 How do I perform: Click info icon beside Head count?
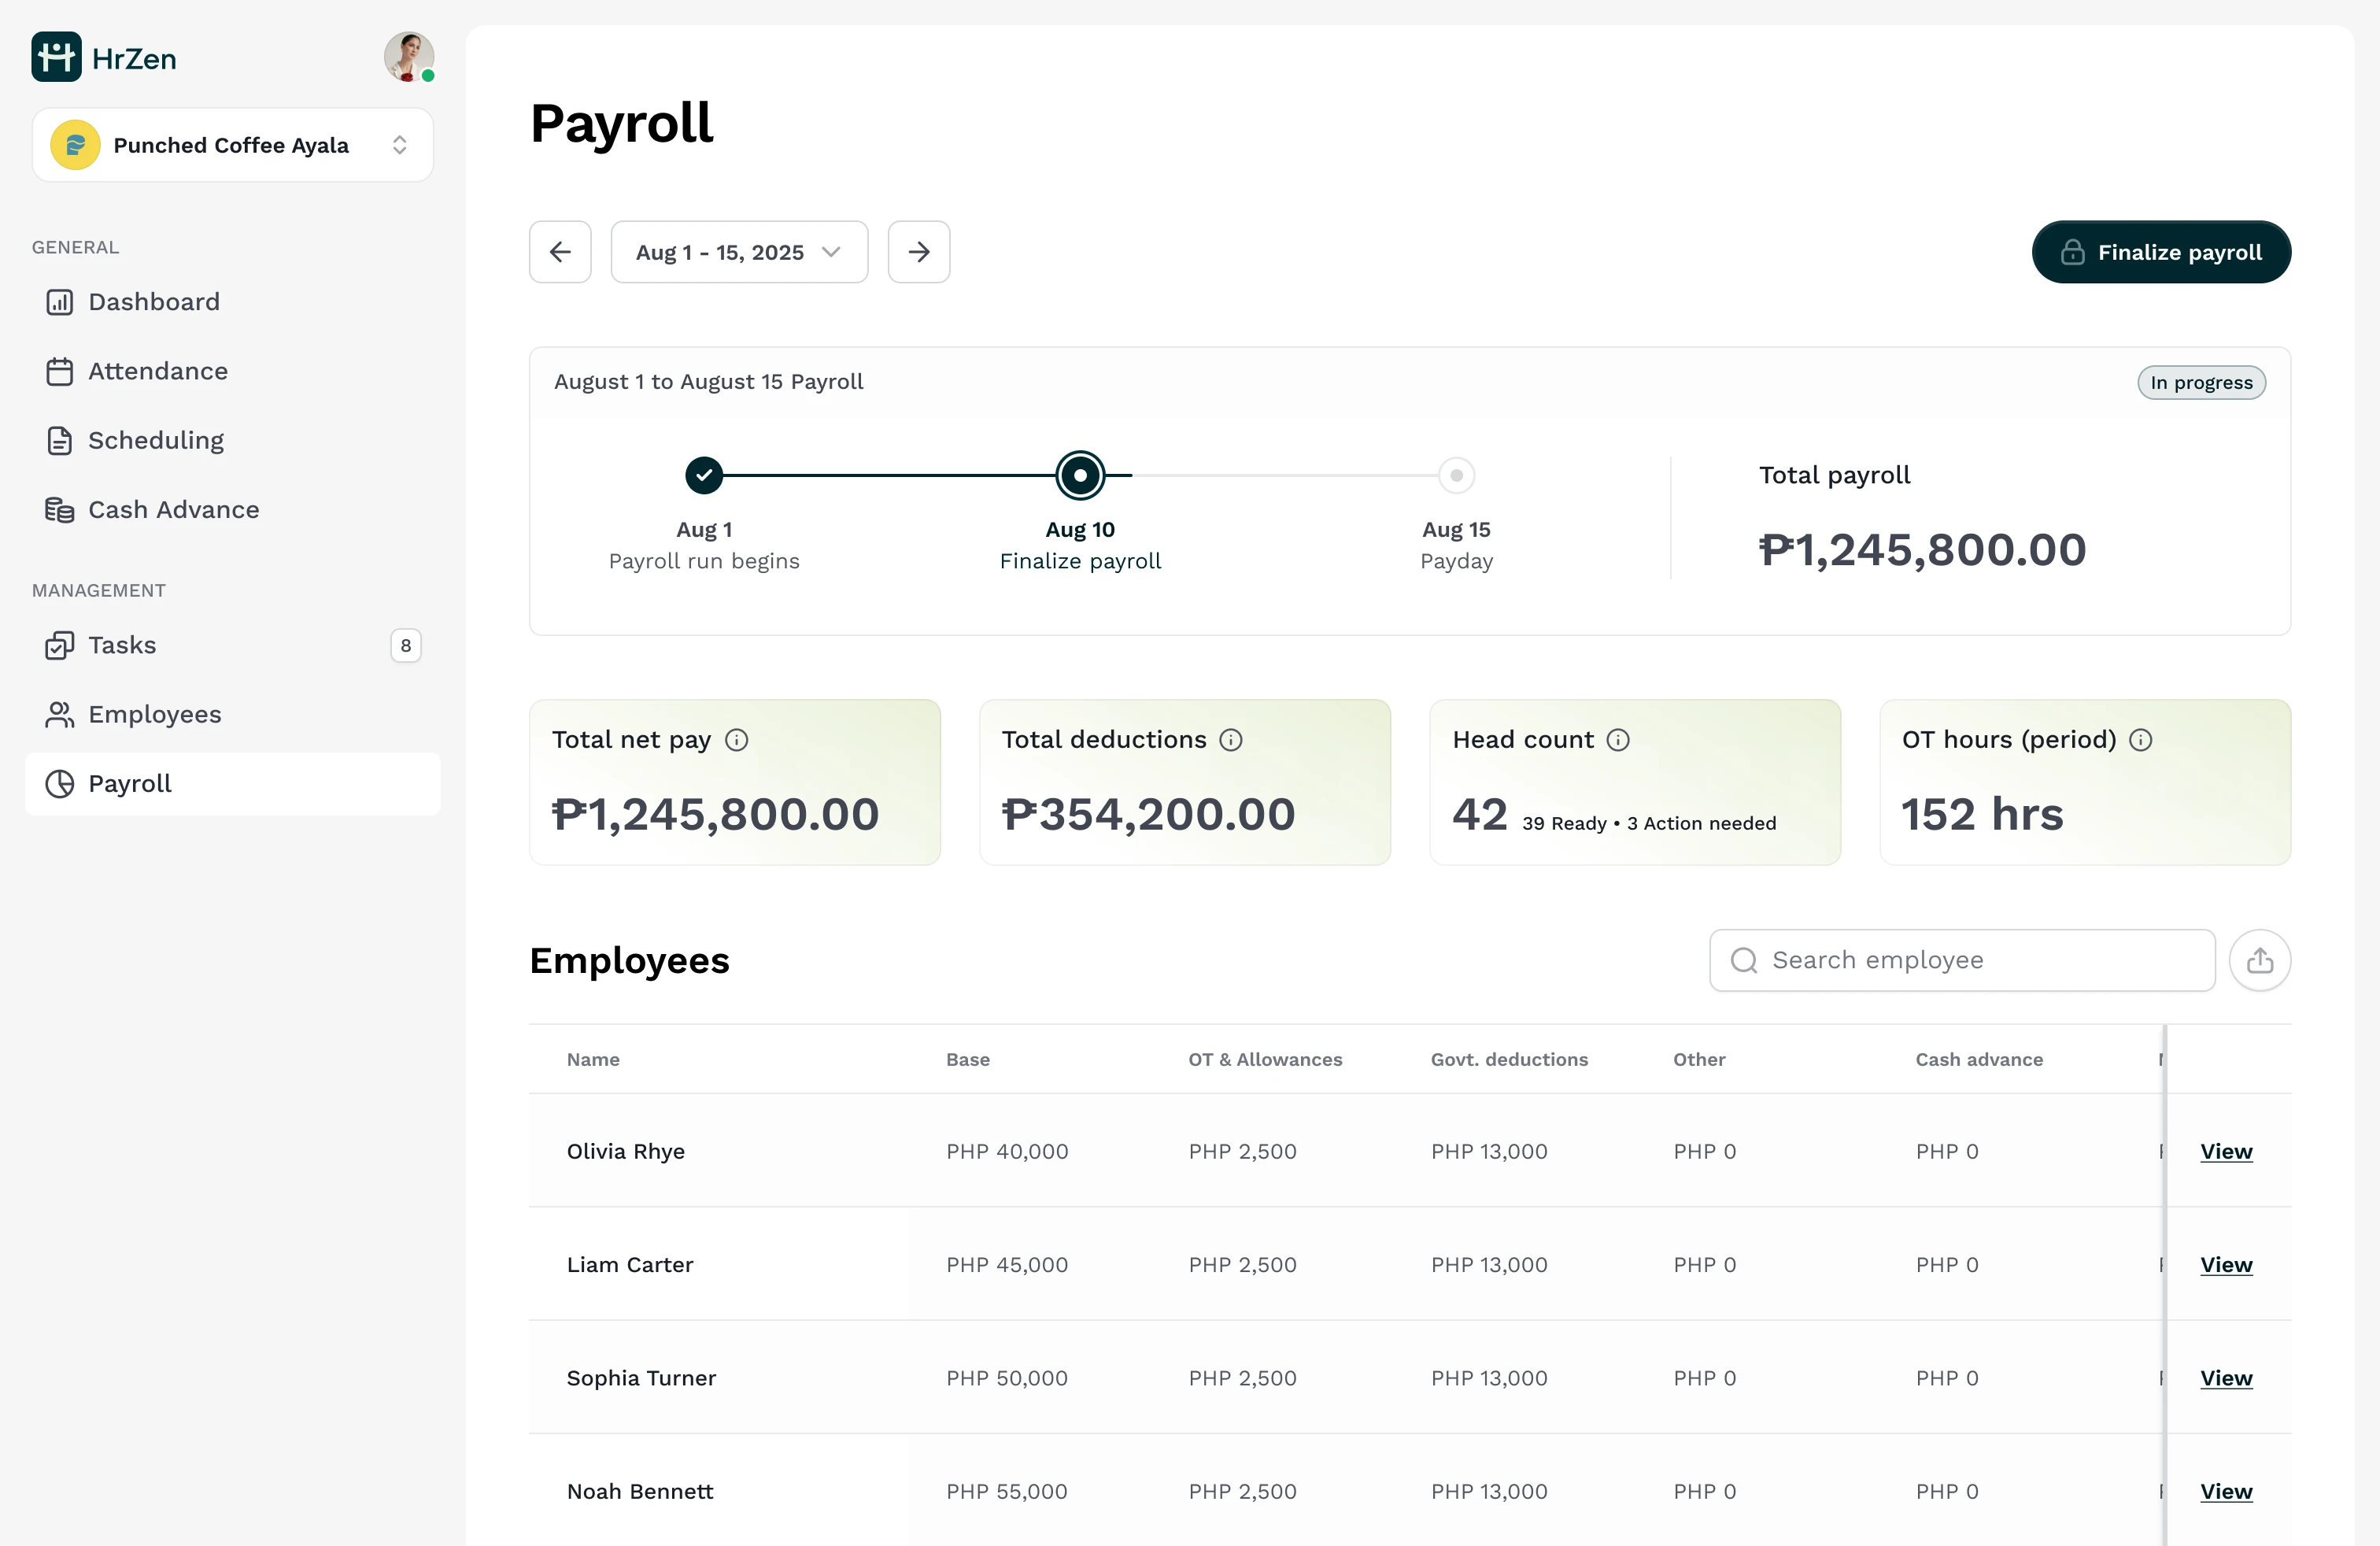(1617, 740)
